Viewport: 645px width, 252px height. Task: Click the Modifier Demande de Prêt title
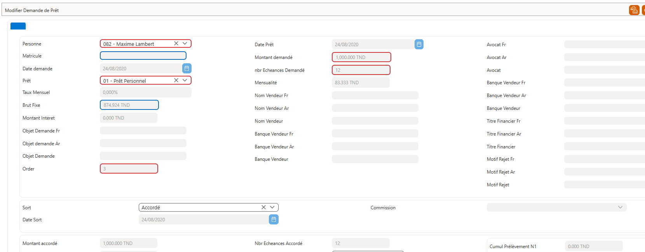pos(32,10)
